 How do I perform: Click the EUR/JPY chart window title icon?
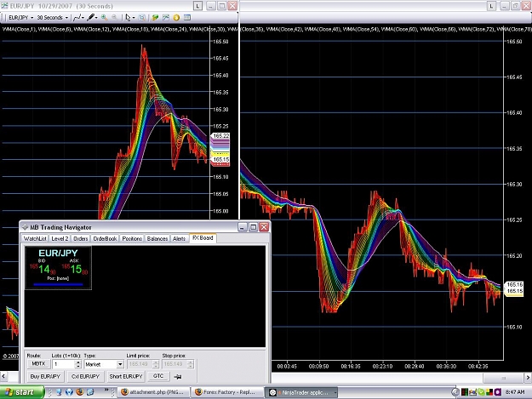(x=4, y=6)
